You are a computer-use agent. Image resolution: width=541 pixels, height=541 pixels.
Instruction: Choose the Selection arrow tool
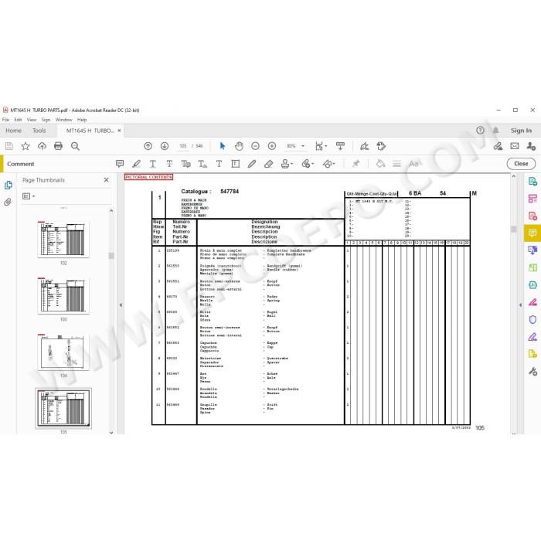click(x=223, y=146)
